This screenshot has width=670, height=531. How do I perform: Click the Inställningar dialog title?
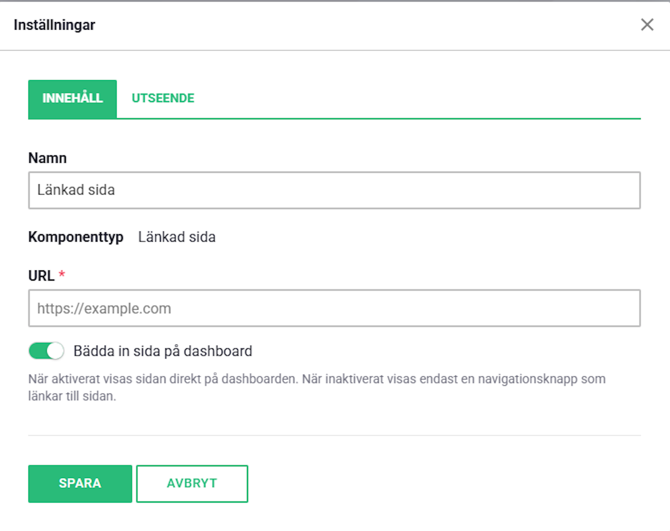(54, 25)
